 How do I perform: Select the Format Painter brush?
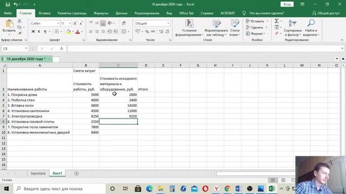click(19, 33)
